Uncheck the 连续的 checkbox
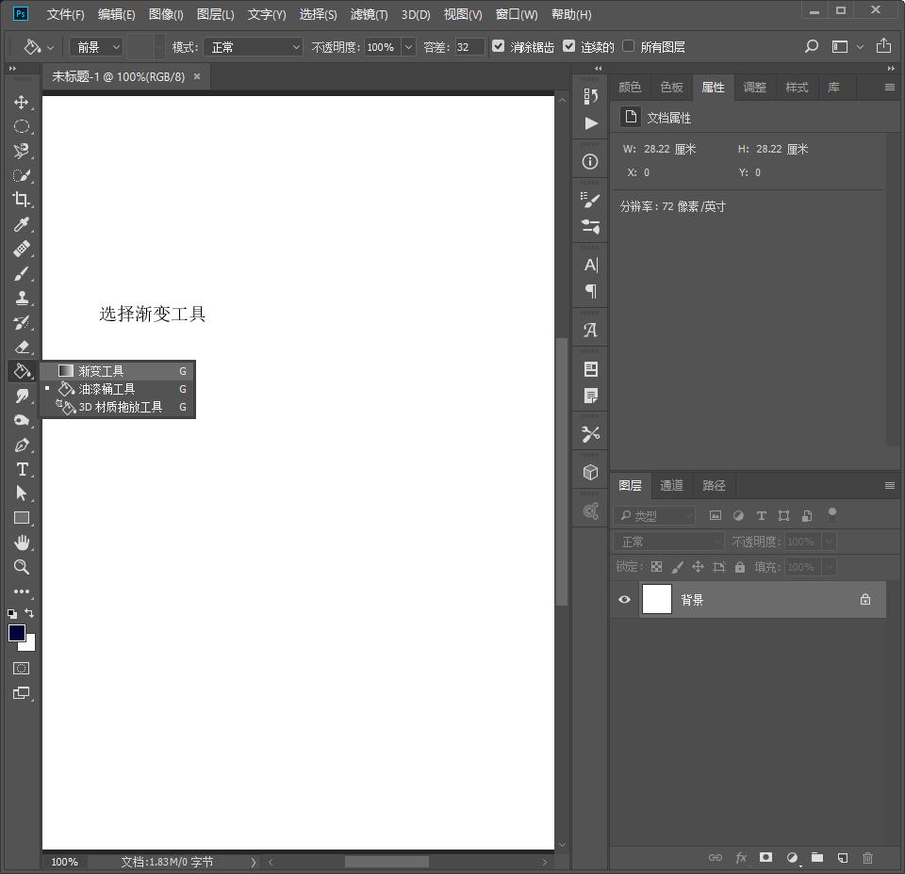The height and width of the screenshot is (874, 905). point(568,46)
